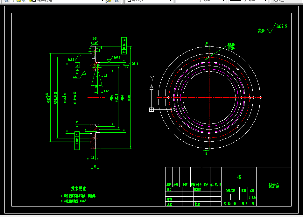
Task: Select the "重量" title block cell
Action: click(x=244, y=191)
